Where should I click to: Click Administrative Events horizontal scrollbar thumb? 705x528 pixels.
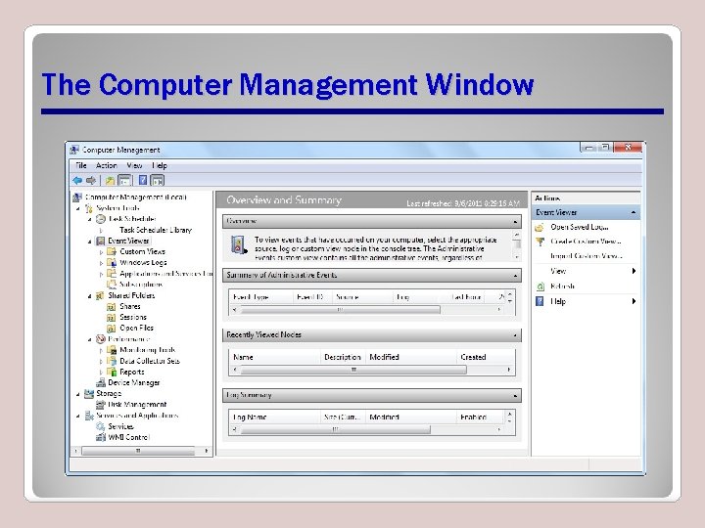pyautogui.click(x=340, y=310)
